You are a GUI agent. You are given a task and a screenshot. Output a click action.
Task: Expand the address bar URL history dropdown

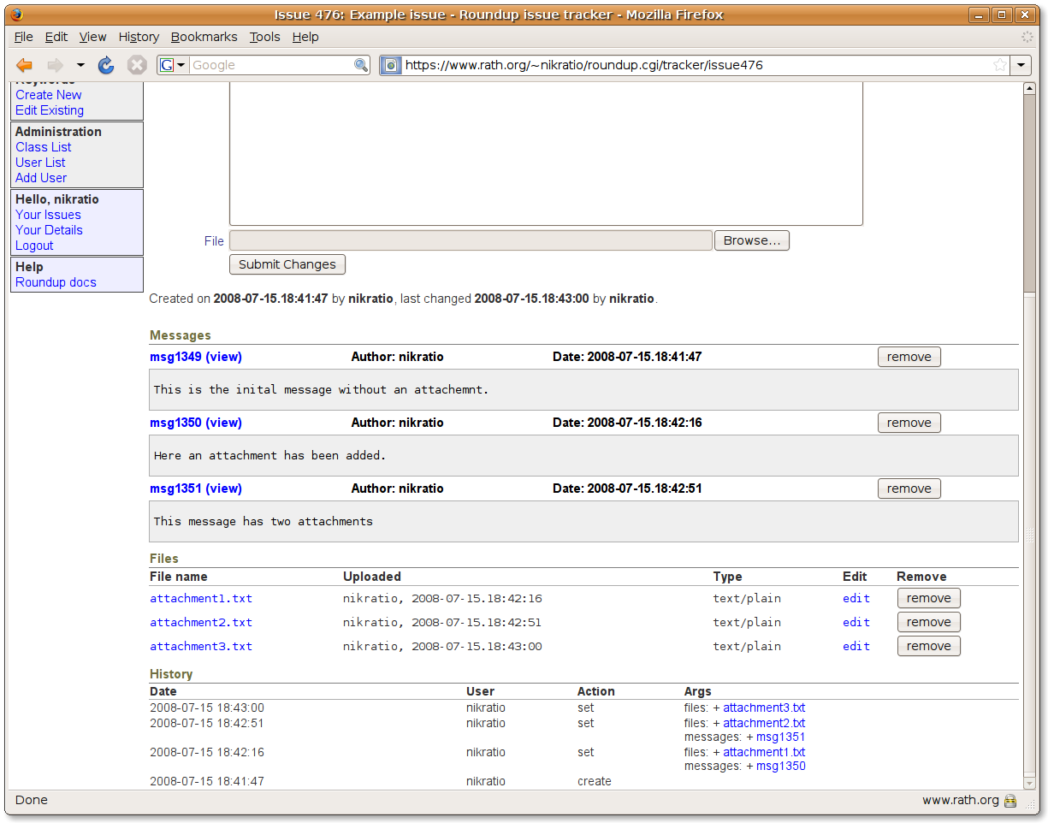pyautogui.click(x=1021, y=65)
